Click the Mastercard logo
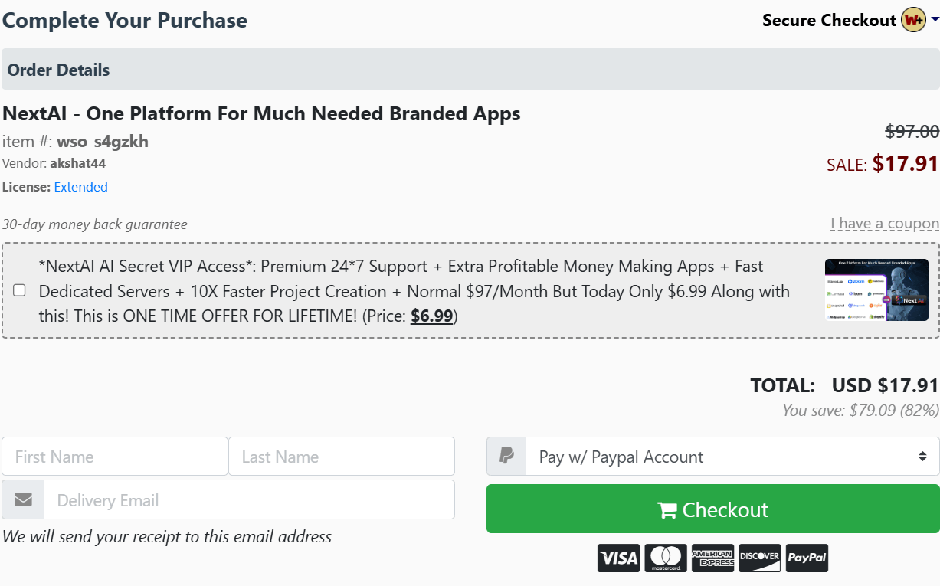The image size is (940, 586). (x=665, y=558)
